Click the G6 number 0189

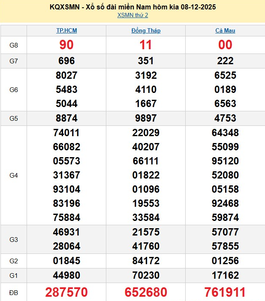coord(225,89)
